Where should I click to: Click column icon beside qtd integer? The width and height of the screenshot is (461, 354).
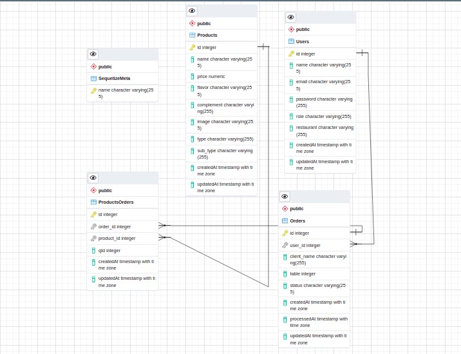(93, 251)
